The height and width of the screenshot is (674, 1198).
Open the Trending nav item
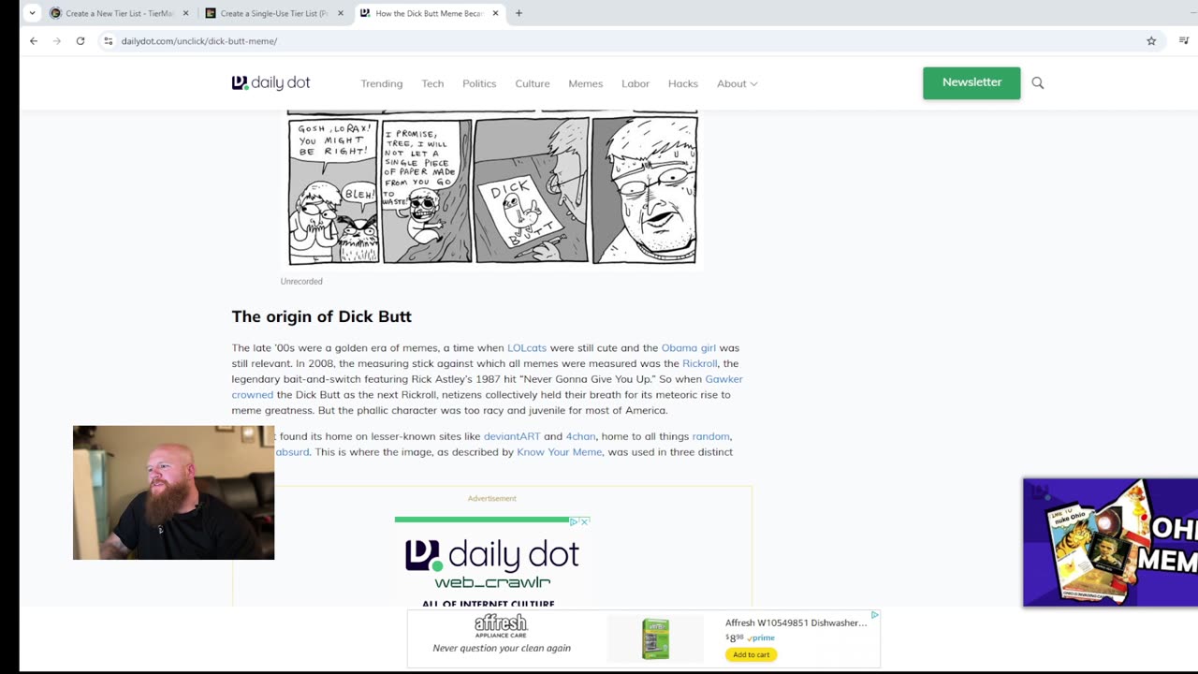click(x=382, y=83)
